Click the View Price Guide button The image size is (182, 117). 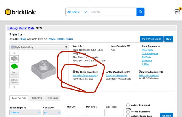pos(152,39)
